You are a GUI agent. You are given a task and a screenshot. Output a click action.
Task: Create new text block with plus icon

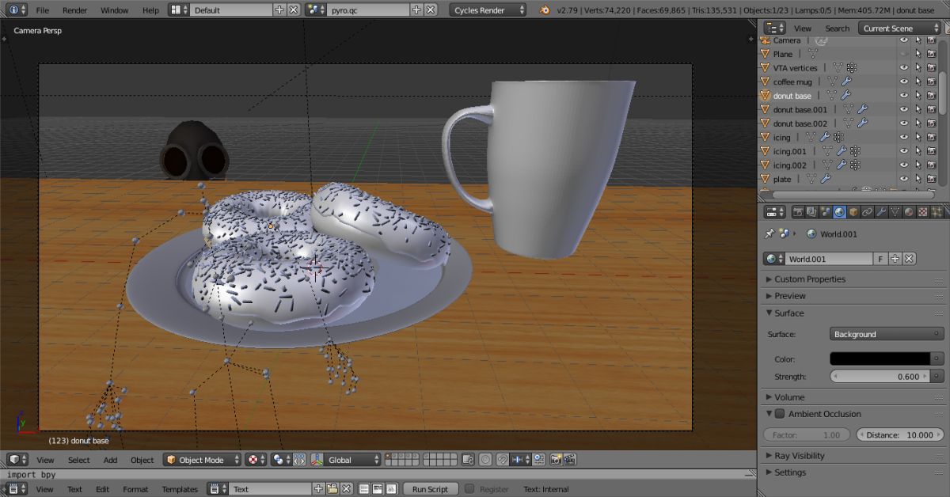click(318, 489)
